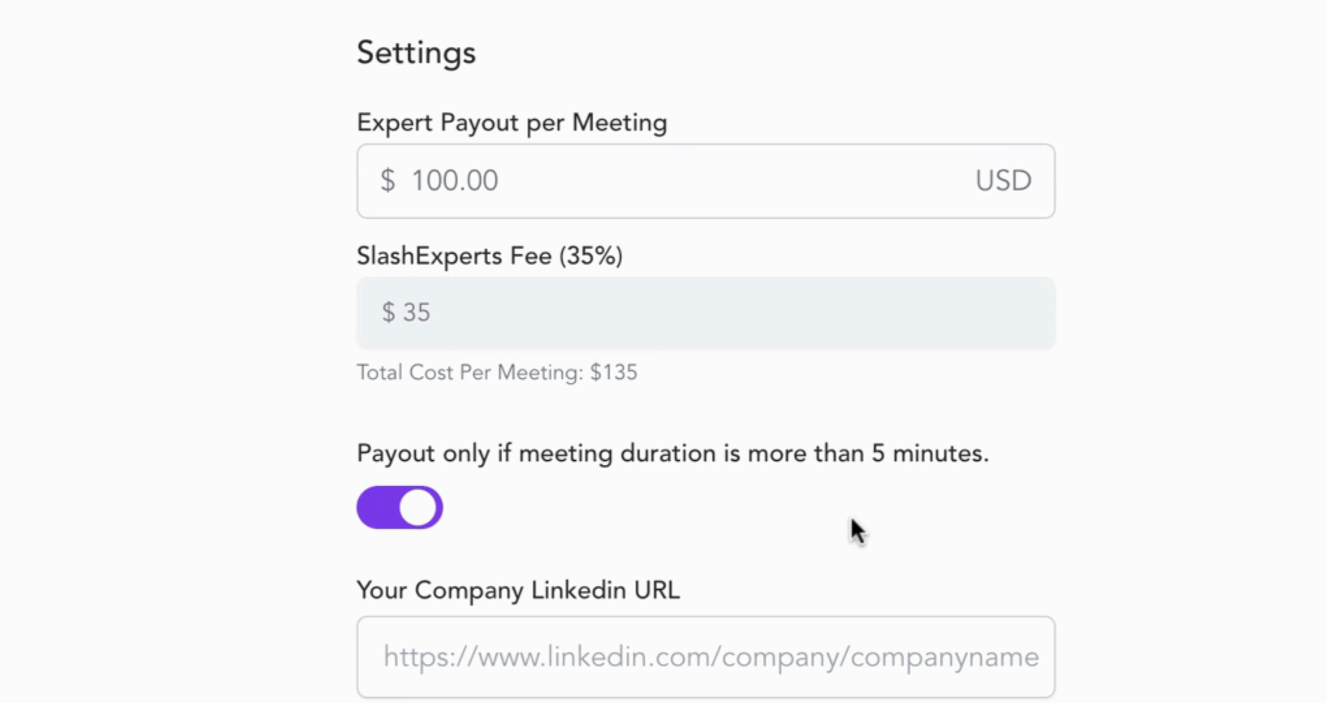The height and width of the screenshot is (703, 1326).
Task: Click the read-only SlashExperts Fee field
Action: [705, 312]
